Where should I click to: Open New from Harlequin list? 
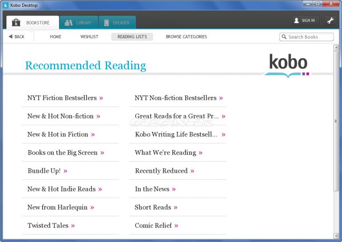point(61,207)
